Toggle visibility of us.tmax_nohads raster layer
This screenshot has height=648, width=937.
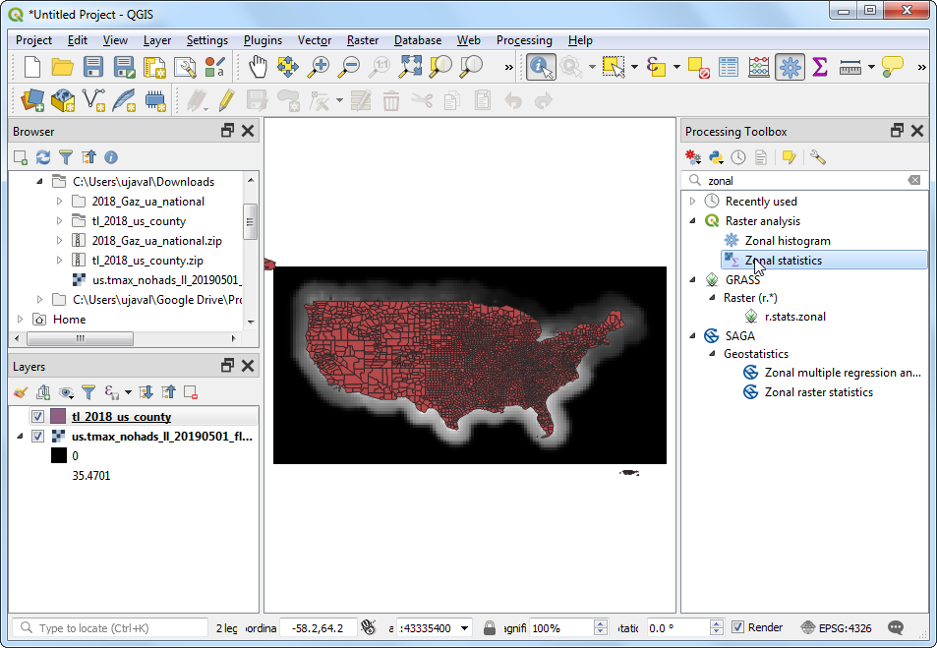tap(37, 436)
